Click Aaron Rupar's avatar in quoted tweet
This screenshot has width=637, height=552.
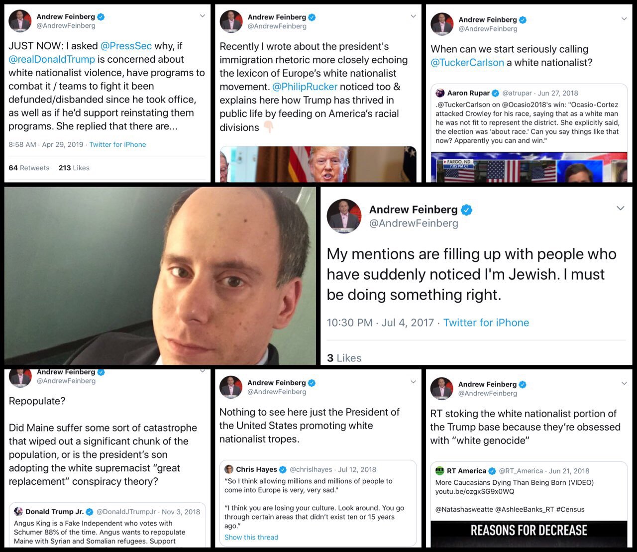440,93
